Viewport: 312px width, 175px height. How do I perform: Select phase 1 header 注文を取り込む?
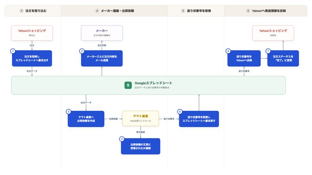(x=33, y=11)
